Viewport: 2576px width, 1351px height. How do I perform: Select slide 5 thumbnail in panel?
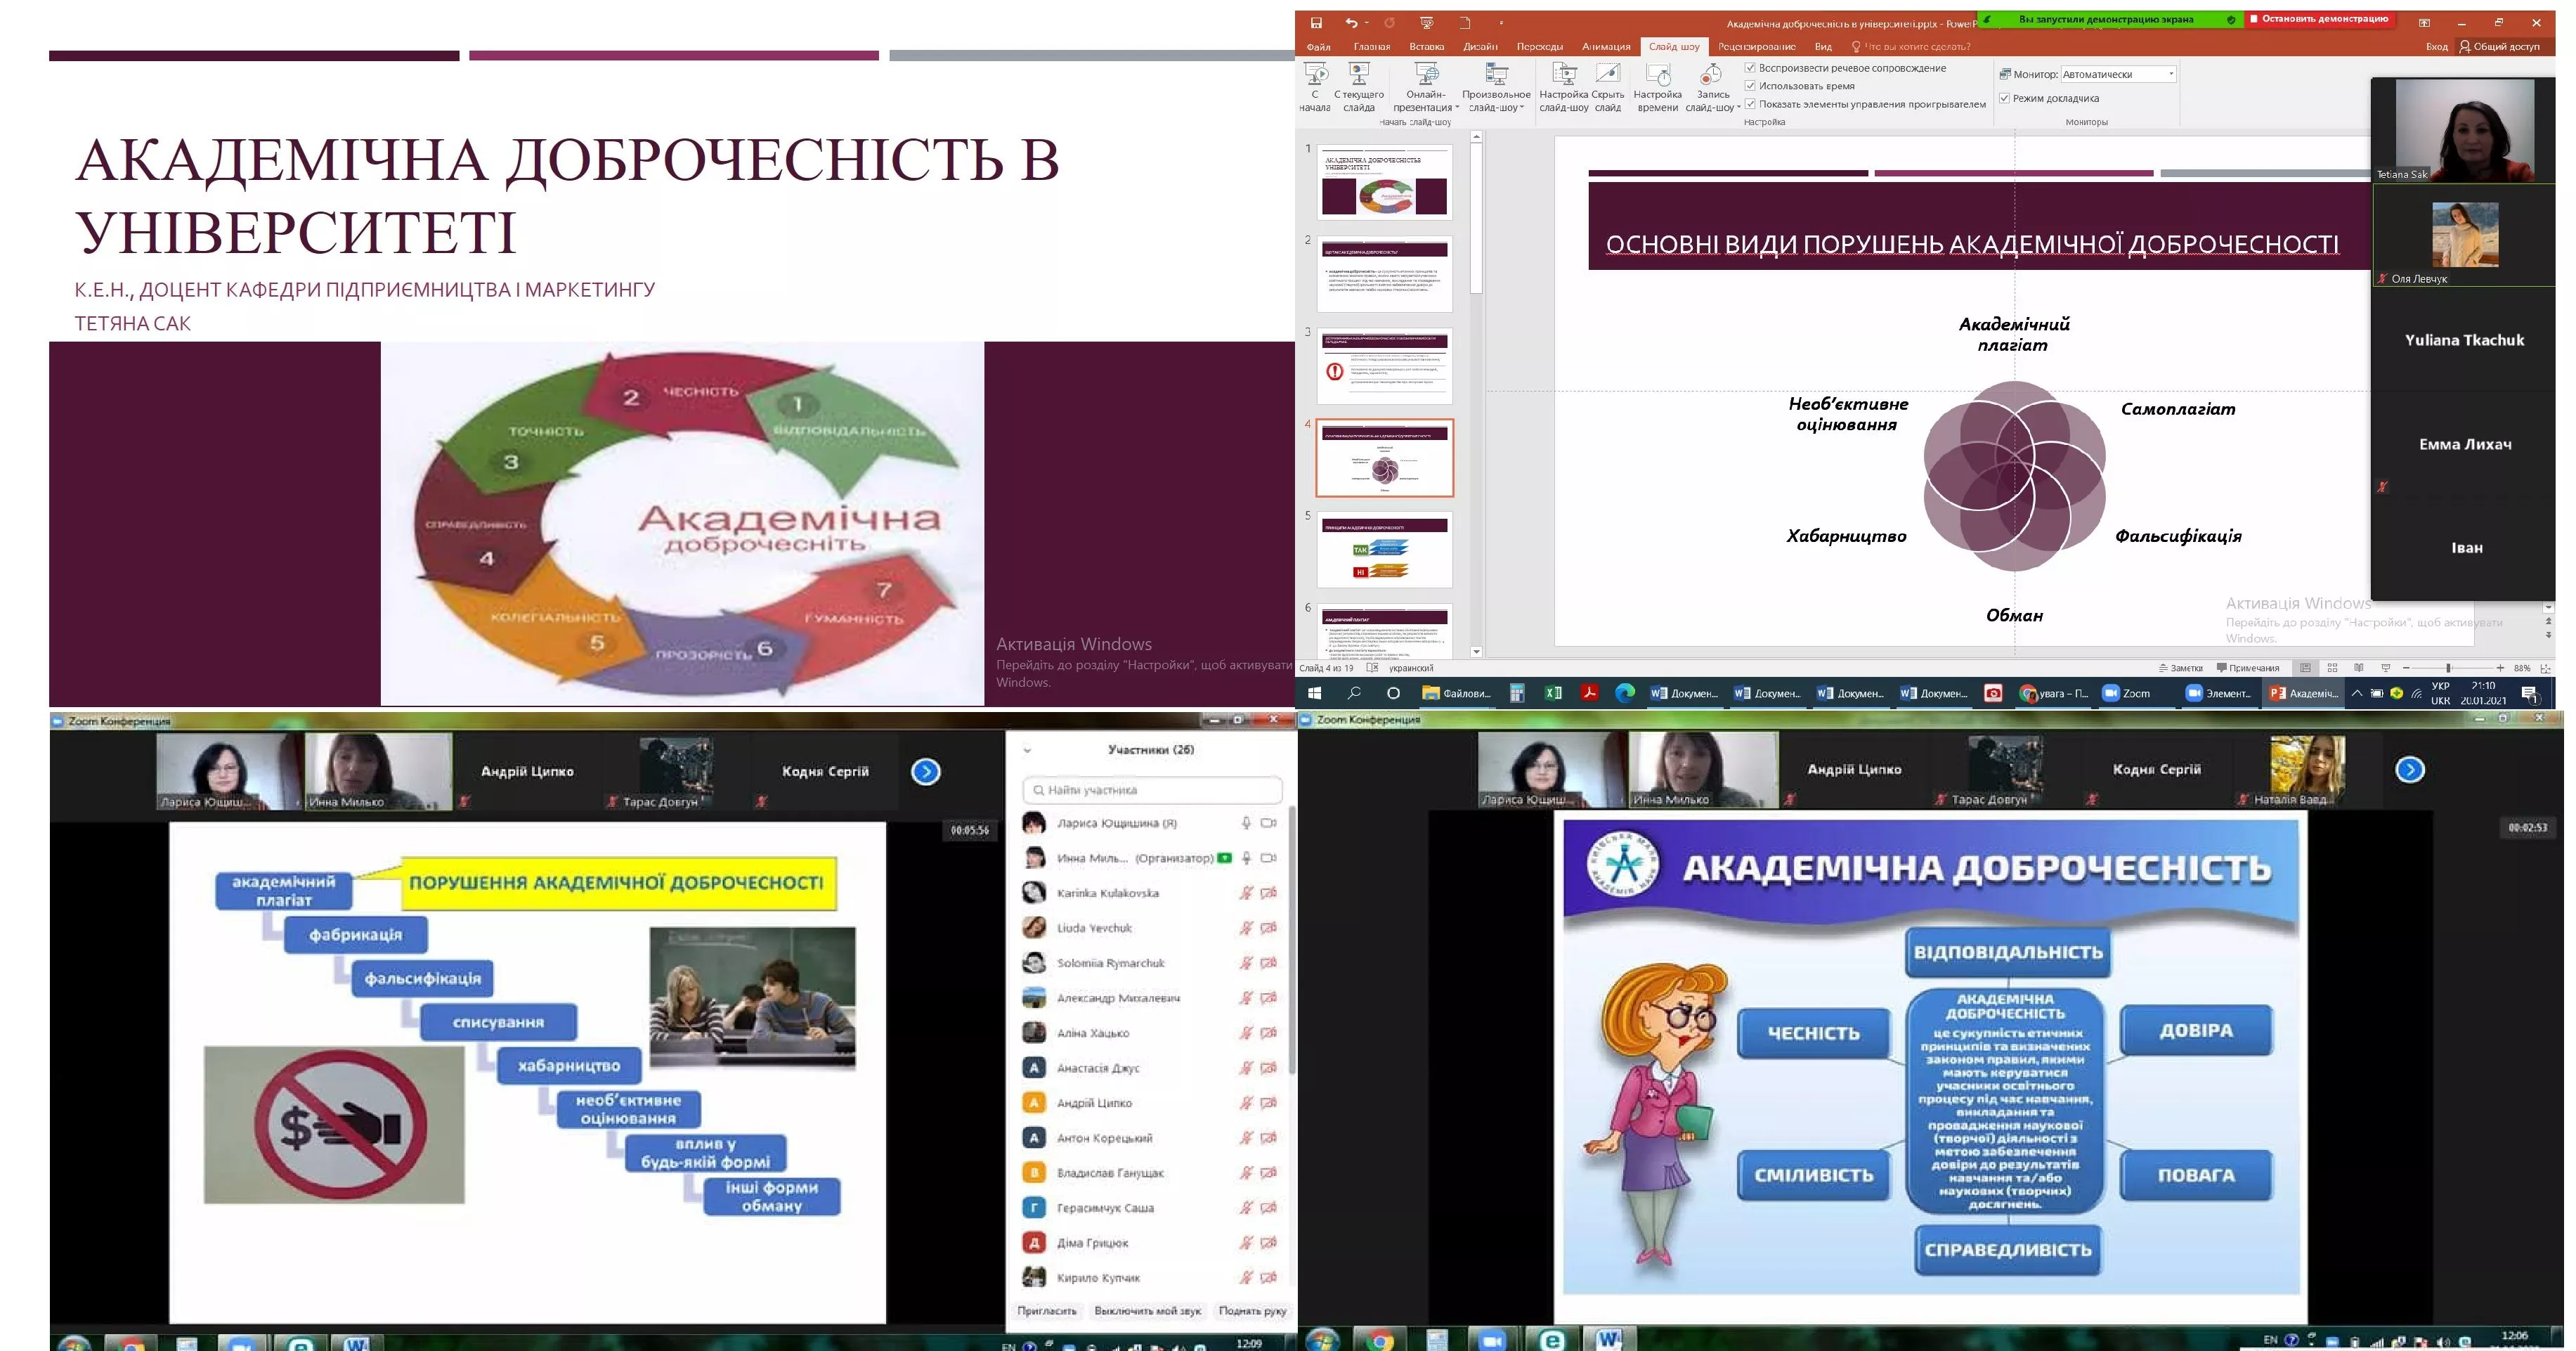[x=1385, y=551]
